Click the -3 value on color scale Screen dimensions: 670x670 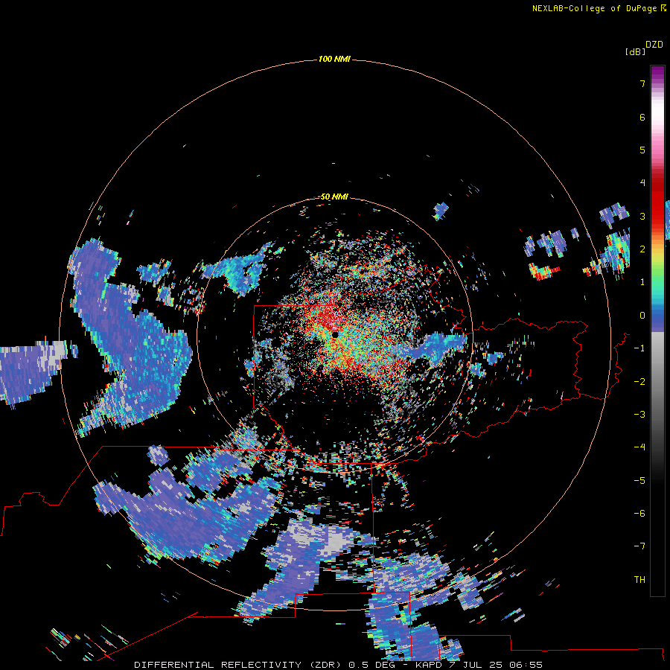click(639, 415)
